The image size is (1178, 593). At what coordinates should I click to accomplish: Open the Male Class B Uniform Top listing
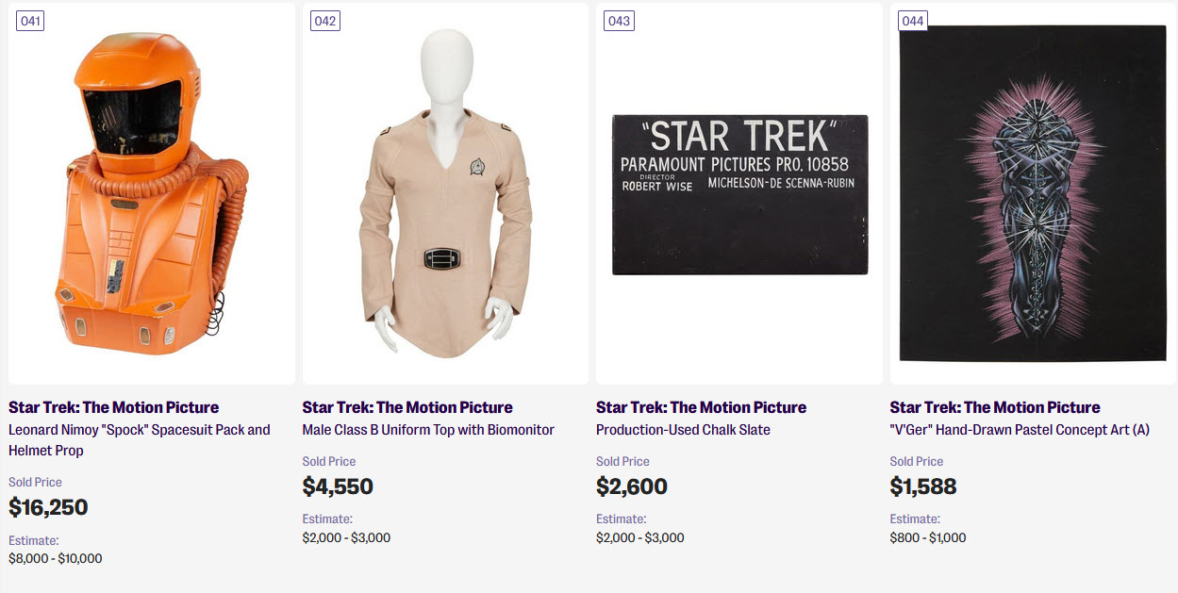[x=428, y=430]
